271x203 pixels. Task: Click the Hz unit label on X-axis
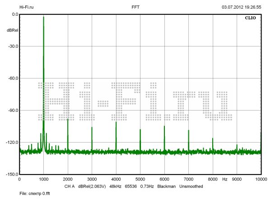pos(224,179)
